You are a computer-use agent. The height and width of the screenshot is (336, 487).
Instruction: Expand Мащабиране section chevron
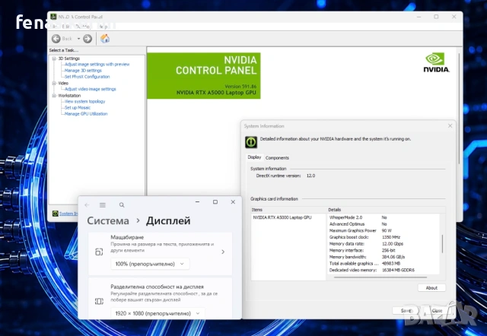click(223, 252)
